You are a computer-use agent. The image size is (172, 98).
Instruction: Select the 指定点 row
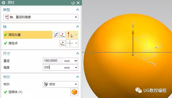(x=28, y=43)
